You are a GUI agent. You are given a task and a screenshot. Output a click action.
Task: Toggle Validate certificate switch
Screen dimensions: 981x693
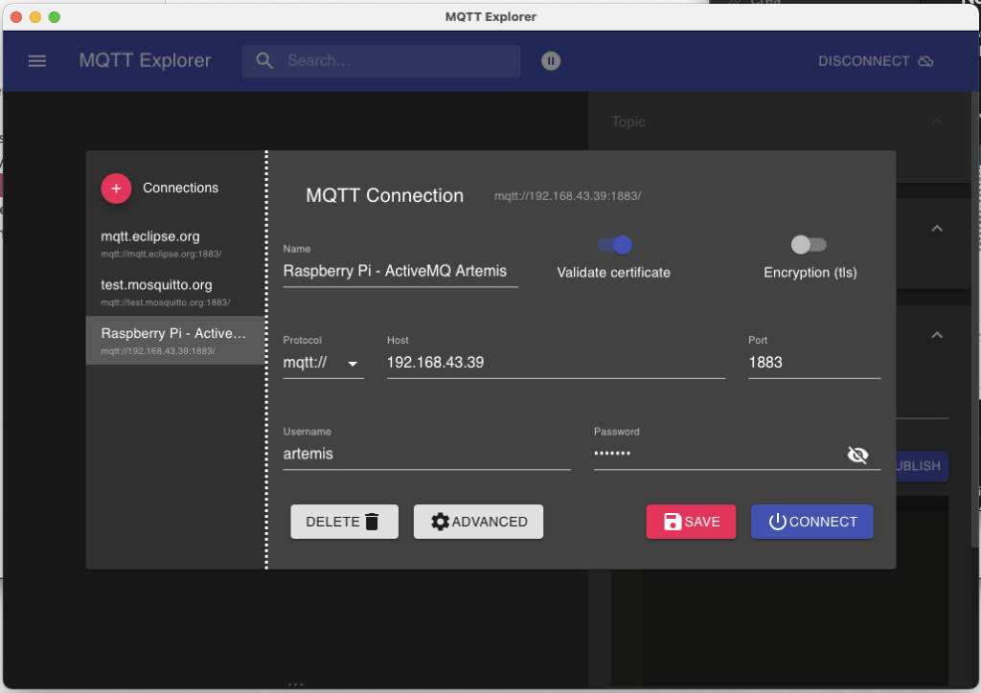(x=615, y=244)
